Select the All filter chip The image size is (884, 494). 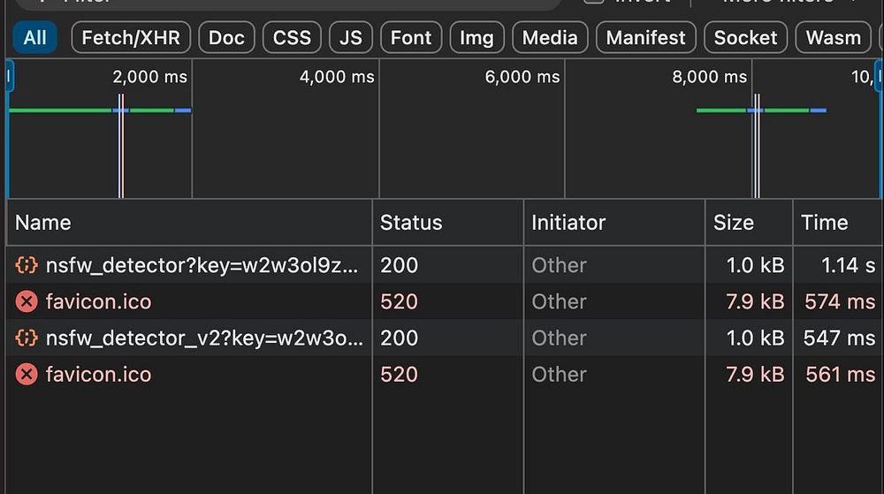click(x=35, y=38)
